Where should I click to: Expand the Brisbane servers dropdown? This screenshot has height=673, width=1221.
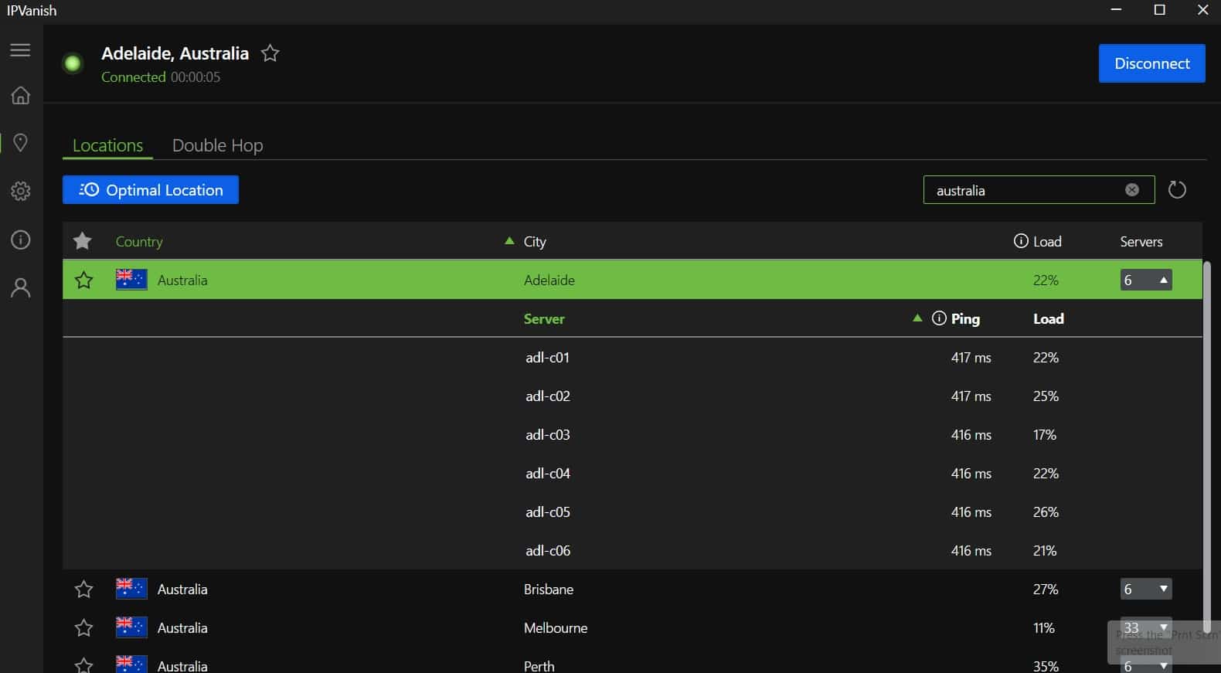1146,589
